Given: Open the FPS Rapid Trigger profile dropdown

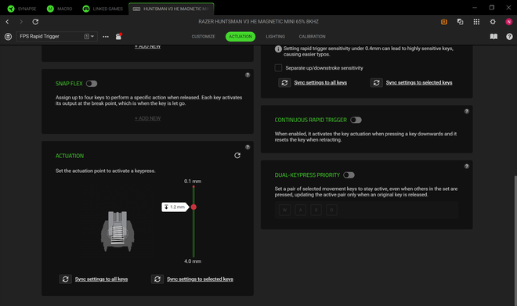Looking at the screenshot, I should 56,36.
